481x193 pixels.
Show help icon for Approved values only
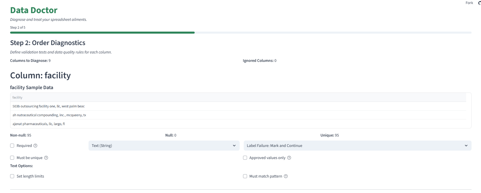coord(289,158)
